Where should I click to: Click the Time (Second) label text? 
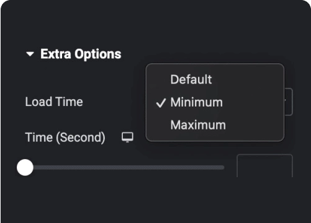click(65, 138)
